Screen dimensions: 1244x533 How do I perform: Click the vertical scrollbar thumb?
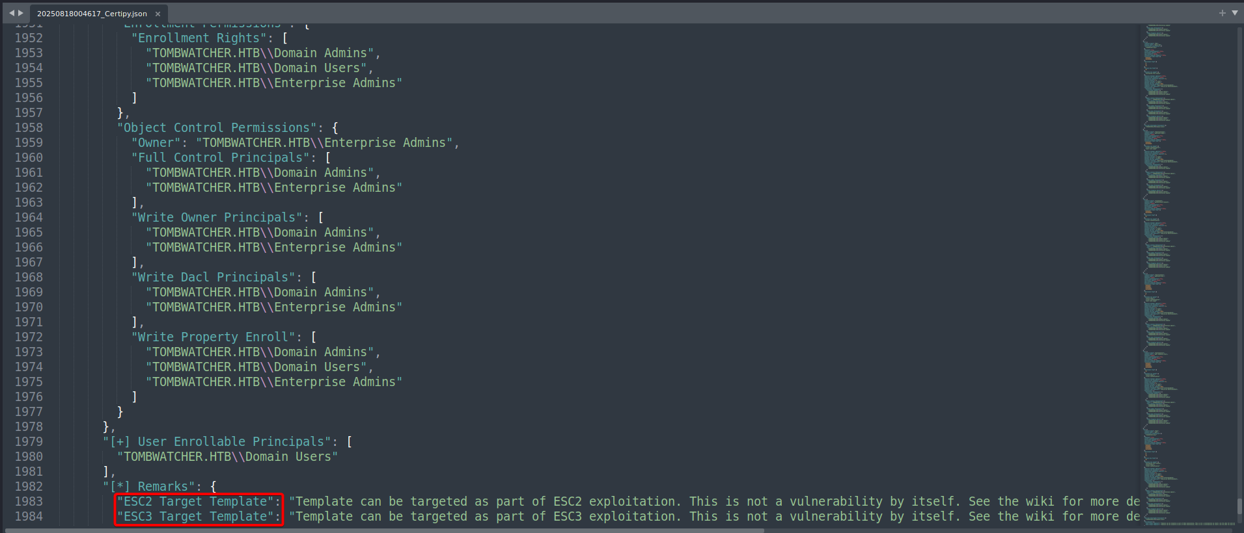tap(1239, 506)
